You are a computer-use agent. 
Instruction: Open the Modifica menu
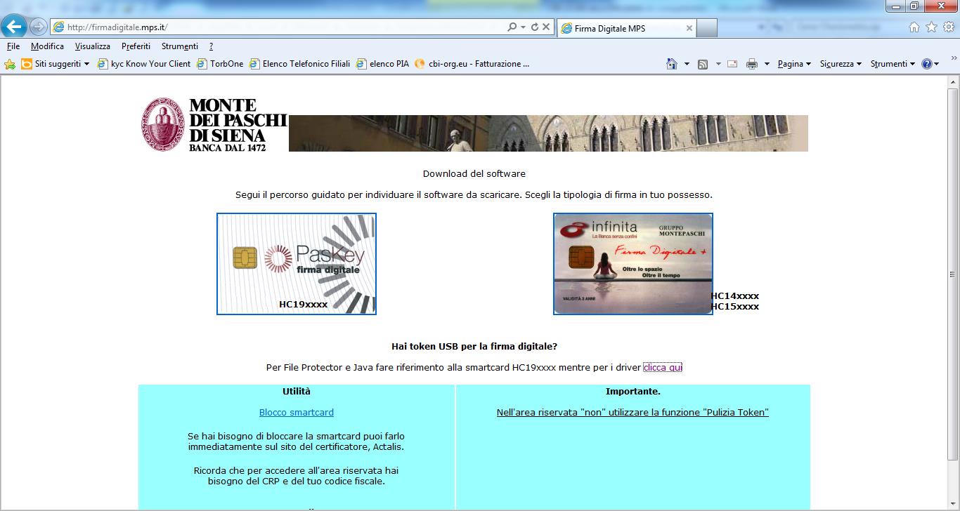click(47, 46)
